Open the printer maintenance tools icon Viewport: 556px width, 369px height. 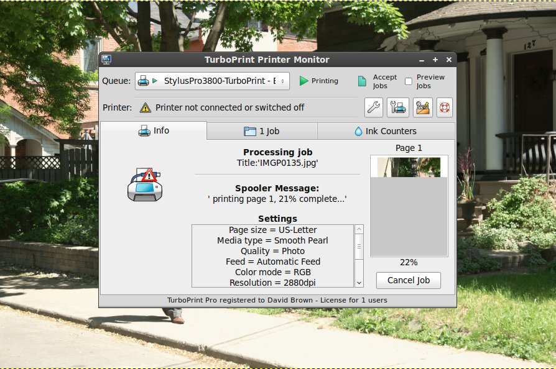pos(398,107)
